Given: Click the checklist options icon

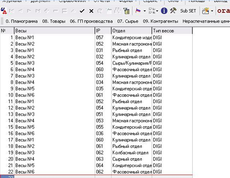Looking at the screenshot, I should (x=152, y=11).
